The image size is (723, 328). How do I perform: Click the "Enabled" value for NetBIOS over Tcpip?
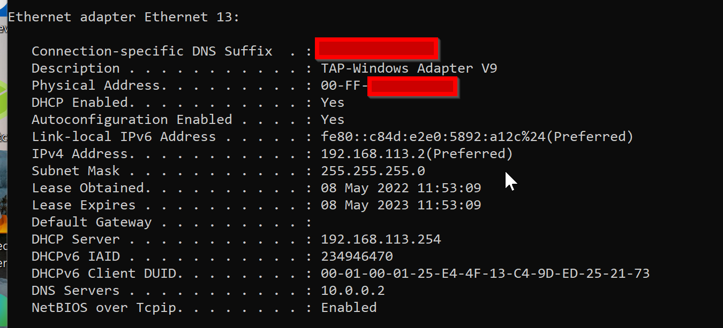pyautogui.click(x=349, y=308)
